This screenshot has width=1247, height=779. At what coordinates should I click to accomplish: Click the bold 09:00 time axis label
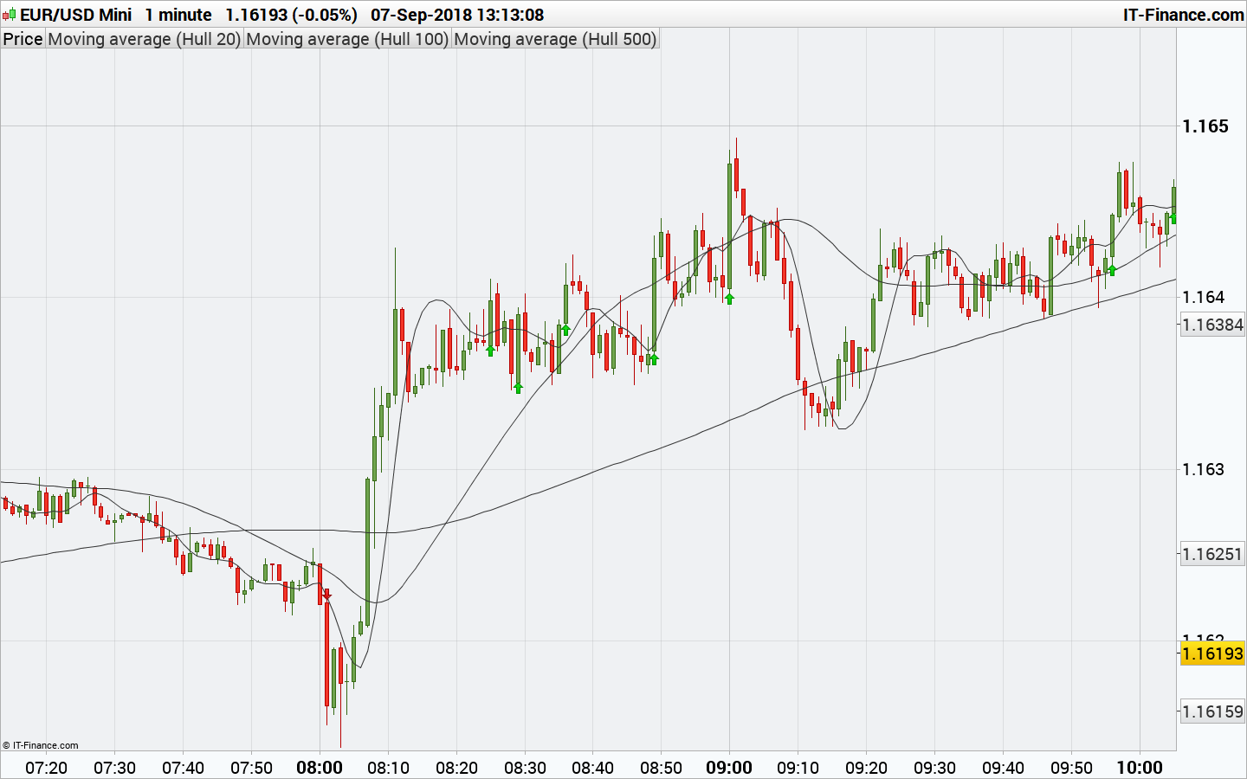729,768
